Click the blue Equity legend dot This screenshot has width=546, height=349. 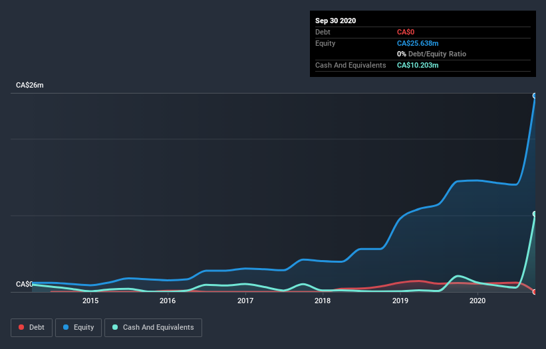66,327
